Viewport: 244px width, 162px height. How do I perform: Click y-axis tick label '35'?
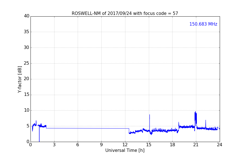[27, 32]
